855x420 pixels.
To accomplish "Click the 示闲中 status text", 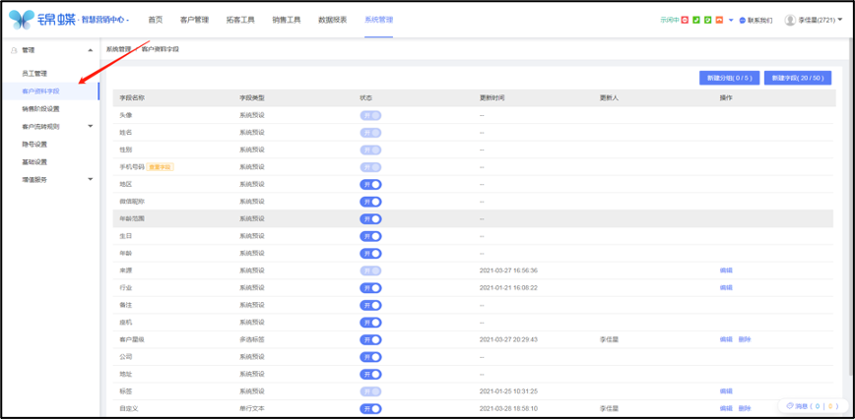I will click(x=669, y=20).
